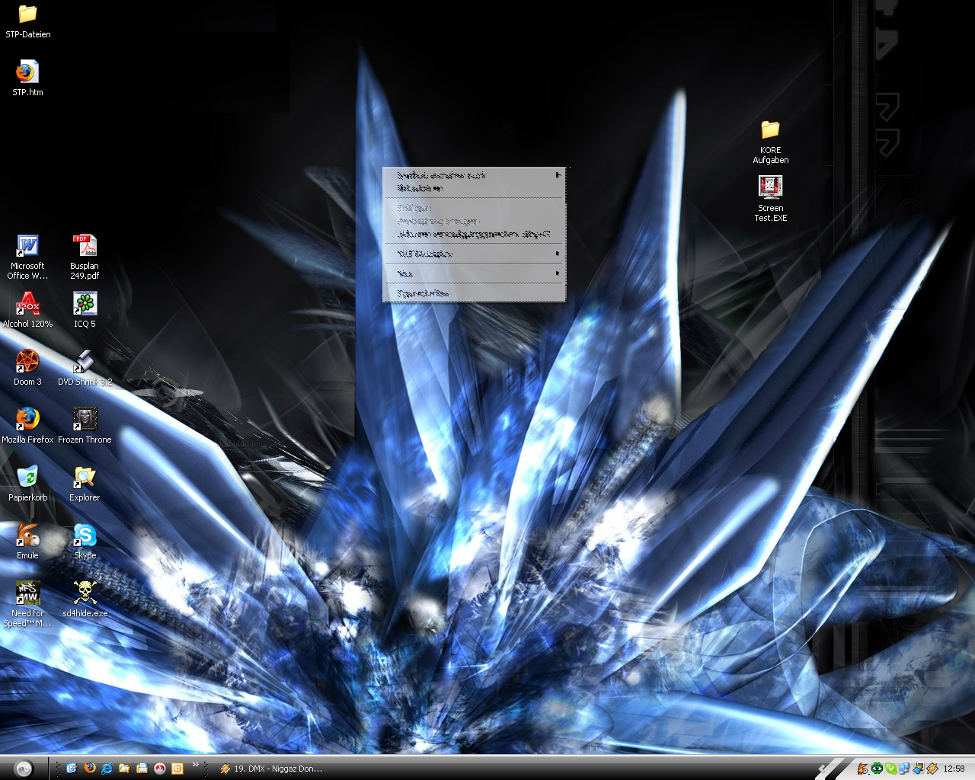Open the Doom 3 desktop shortcut
Viewport: 975px width, 780px height.
click(27, 361)
